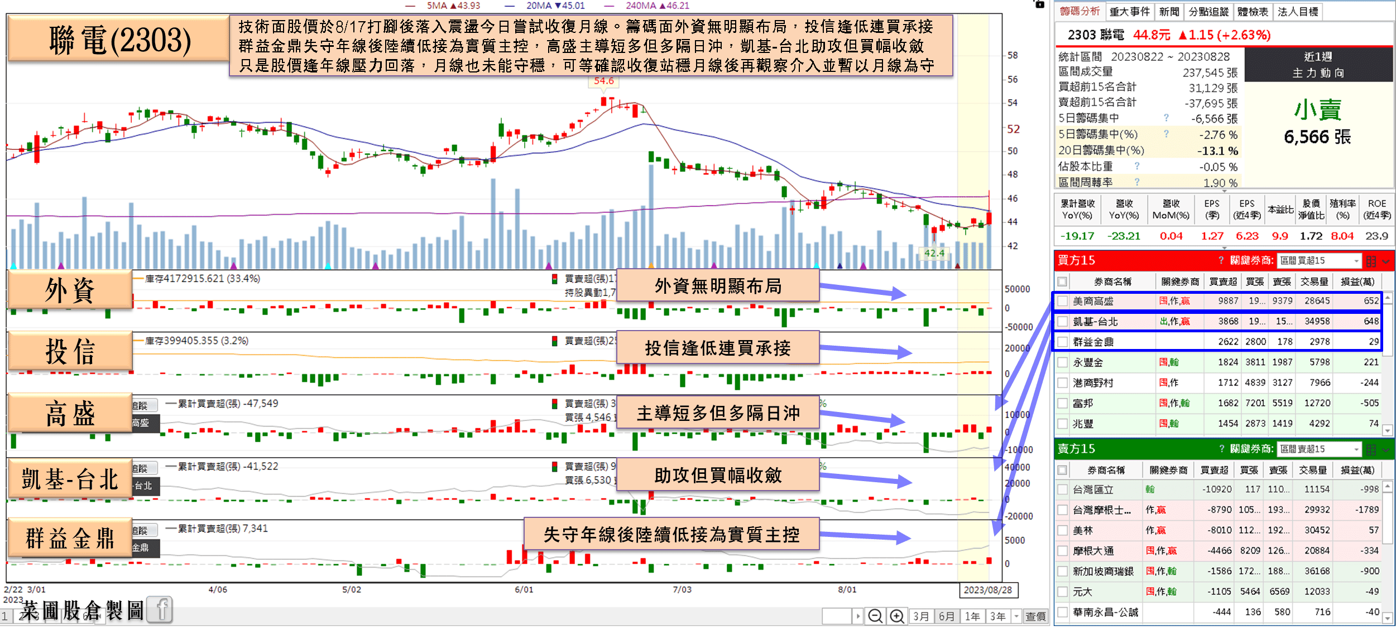Set the chart range to 3年
1396x640 pixels.
998,616
